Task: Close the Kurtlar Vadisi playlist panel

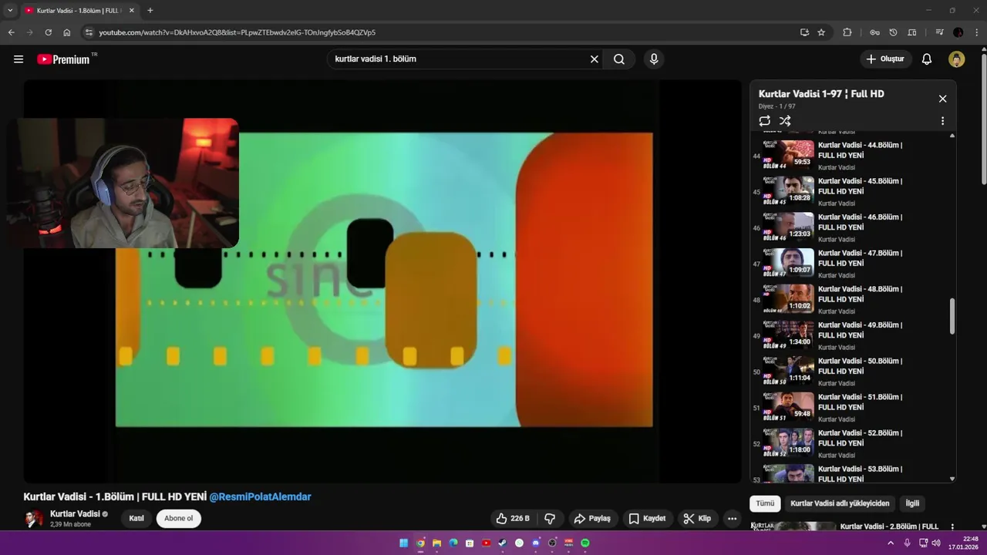Action: (x=942, y=99)
